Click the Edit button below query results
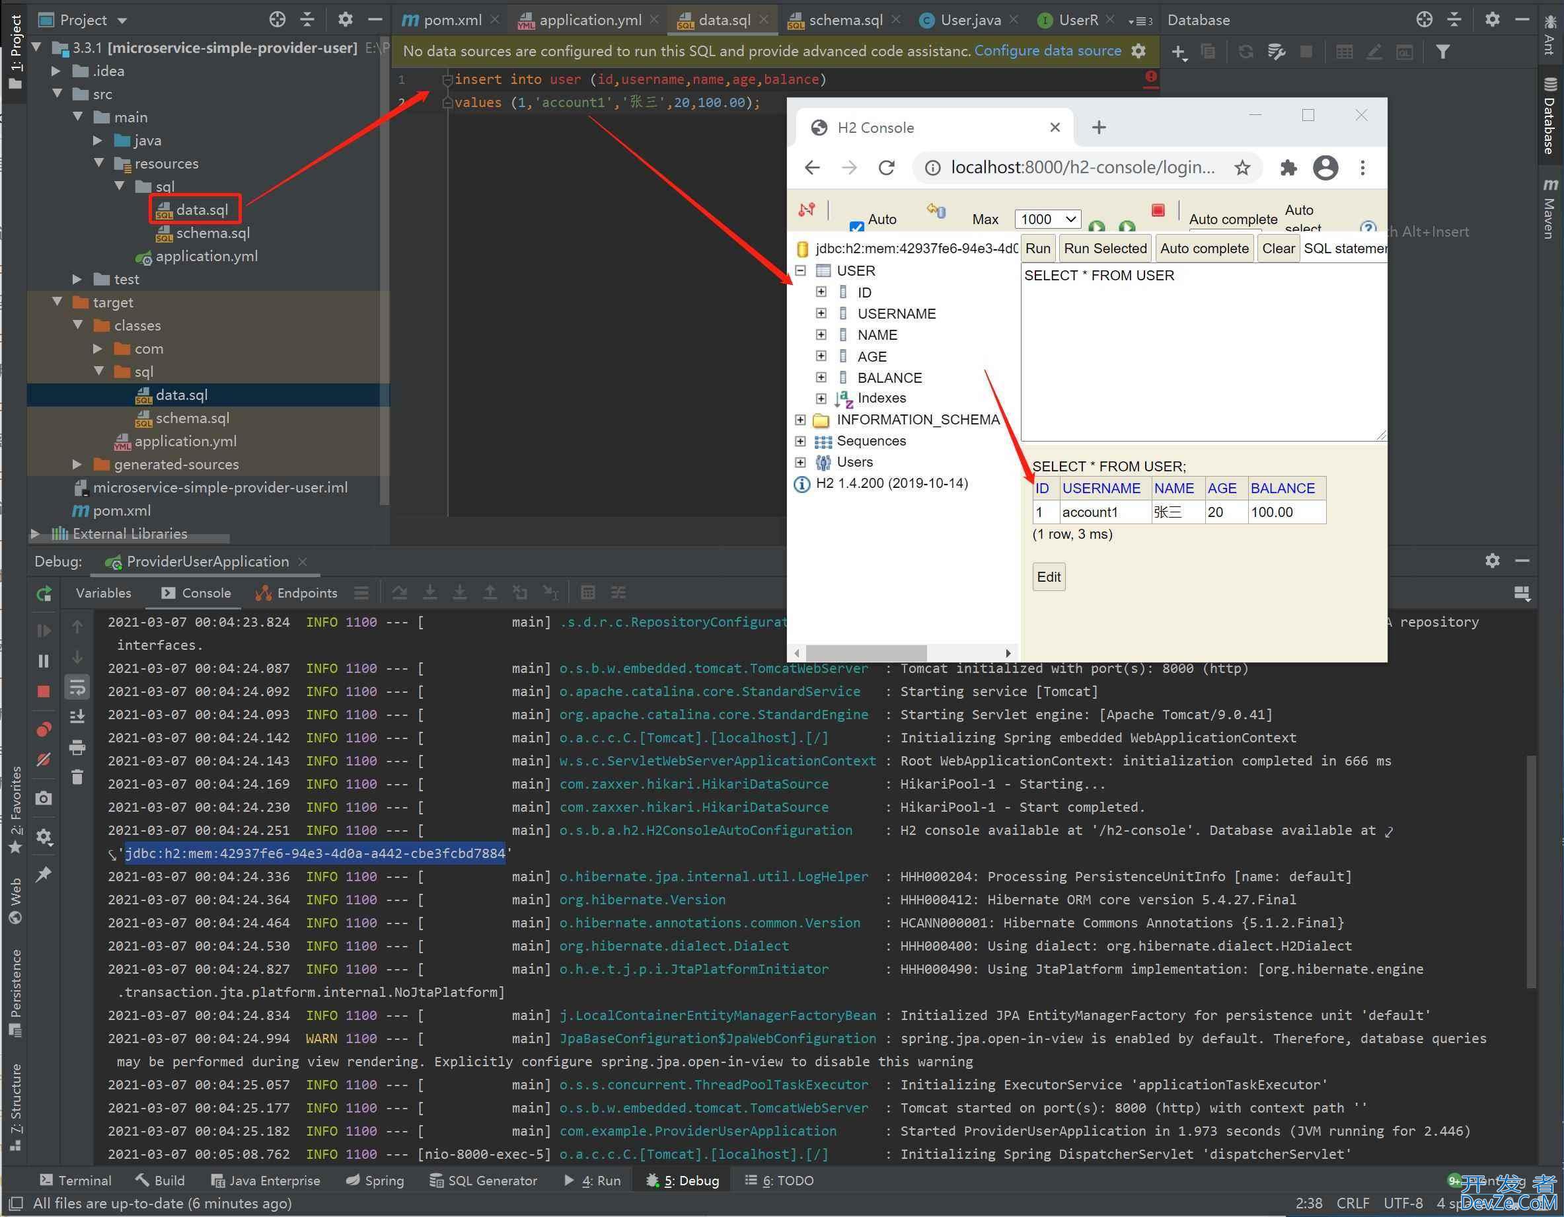This screenshot has width=1564, height=1217. 1049,576
